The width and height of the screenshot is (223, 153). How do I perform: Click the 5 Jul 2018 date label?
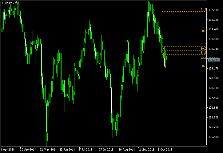pyautogui.click(x=86, y=149)
